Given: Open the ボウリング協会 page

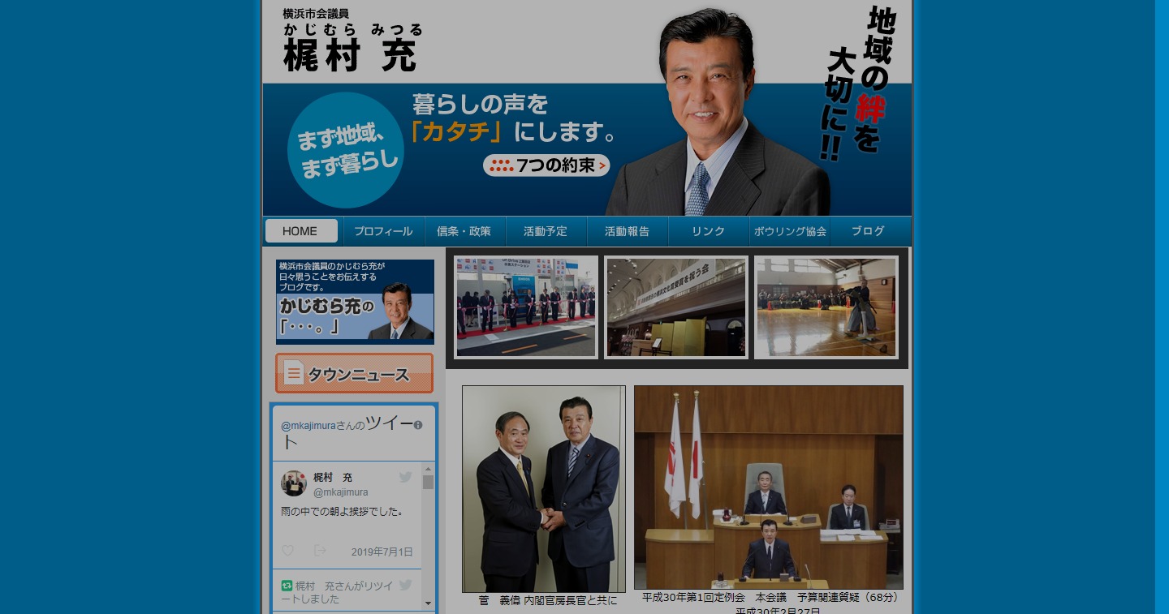Looking at the screenshot, I should point(790,231).
